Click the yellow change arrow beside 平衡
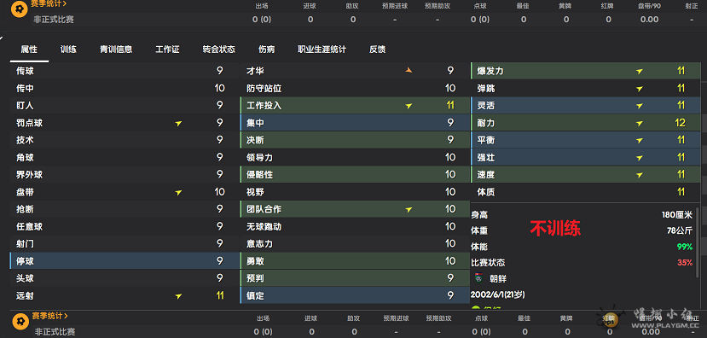 click(x=640, y=141)
